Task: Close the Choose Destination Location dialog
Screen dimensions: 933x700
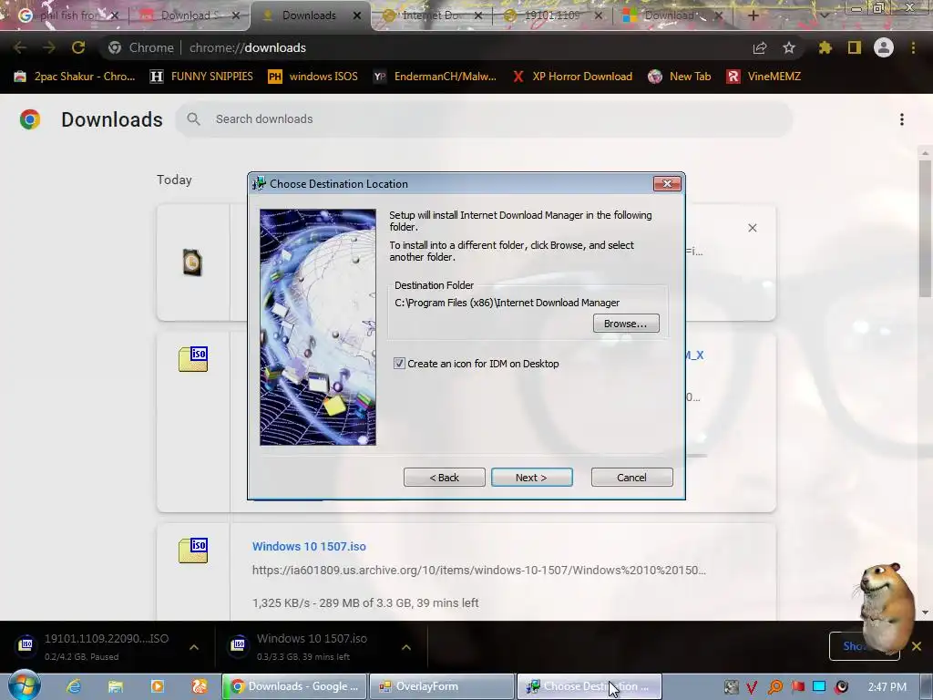Action: tap(667, 183)
